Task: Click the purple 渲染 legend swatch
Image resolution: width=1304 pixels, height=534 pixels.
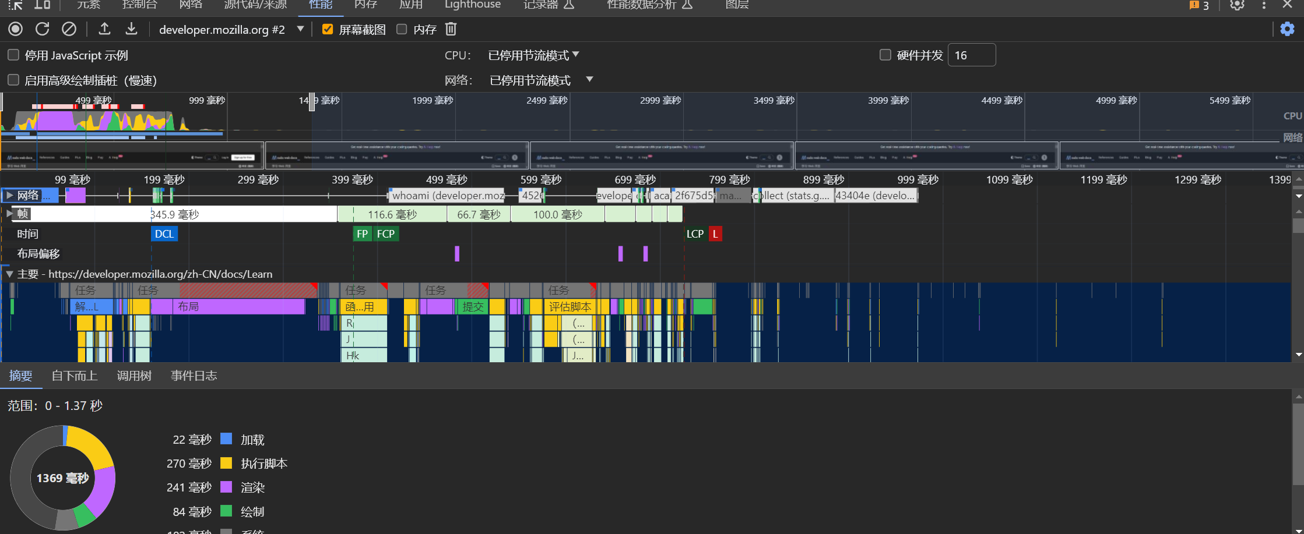Action: (x=226, y=487)
